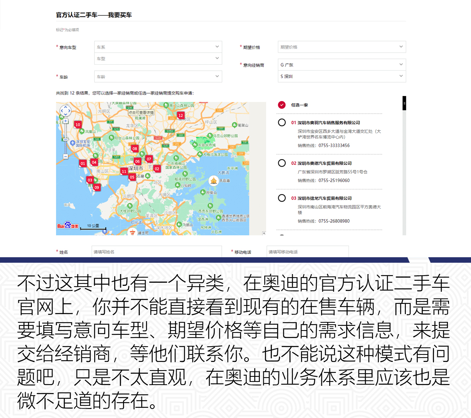Click the 点击可查看详情 tooltip on the map
Screen dimensions: 471x418
click(141, 113)
